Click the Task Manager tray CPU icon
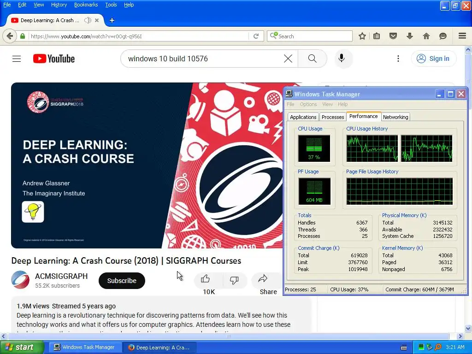 click(x=421, y=347)
